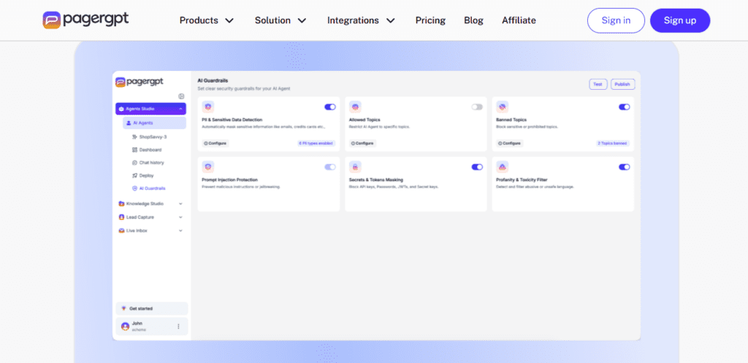Screen dimensions: 748x363
Task: Click the pagergpt logo in the site header
Action: pos(85,20)
